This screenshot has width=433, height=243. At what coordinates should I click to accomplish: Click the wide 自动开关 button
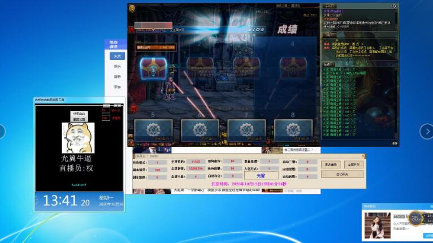pyautogui.click(x=342, y=174)
